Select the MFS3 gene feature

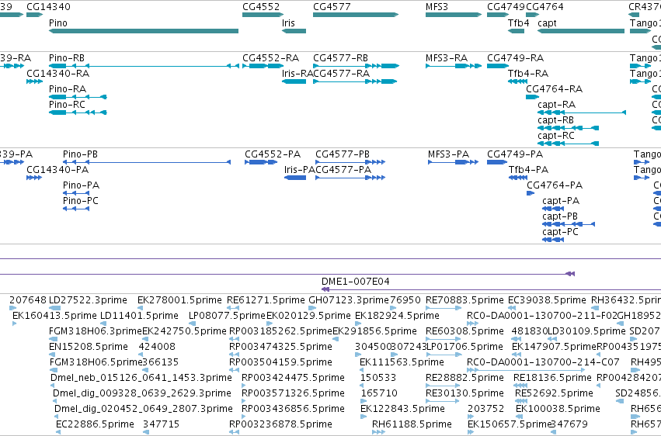tap(454, 16)
